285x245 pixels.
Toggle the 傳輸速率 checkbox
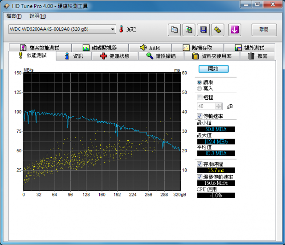[199, 116]
